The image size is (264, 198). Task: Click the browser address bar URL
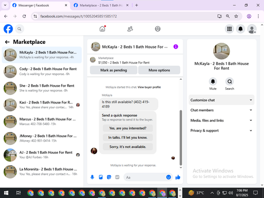coord(79,16)
